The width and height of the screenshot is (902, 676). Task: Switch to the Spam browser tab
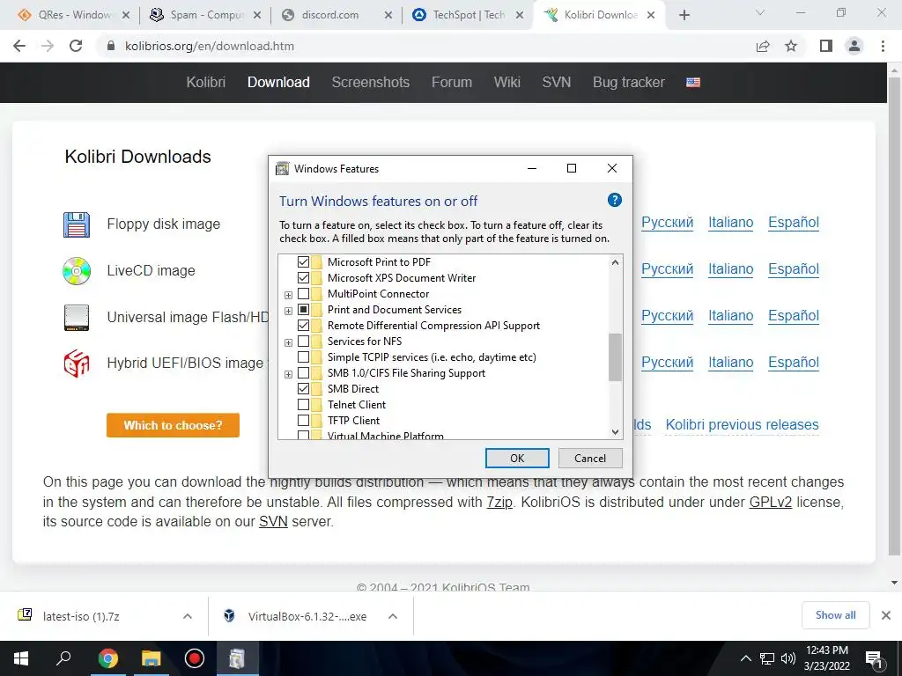click(204, 15)
